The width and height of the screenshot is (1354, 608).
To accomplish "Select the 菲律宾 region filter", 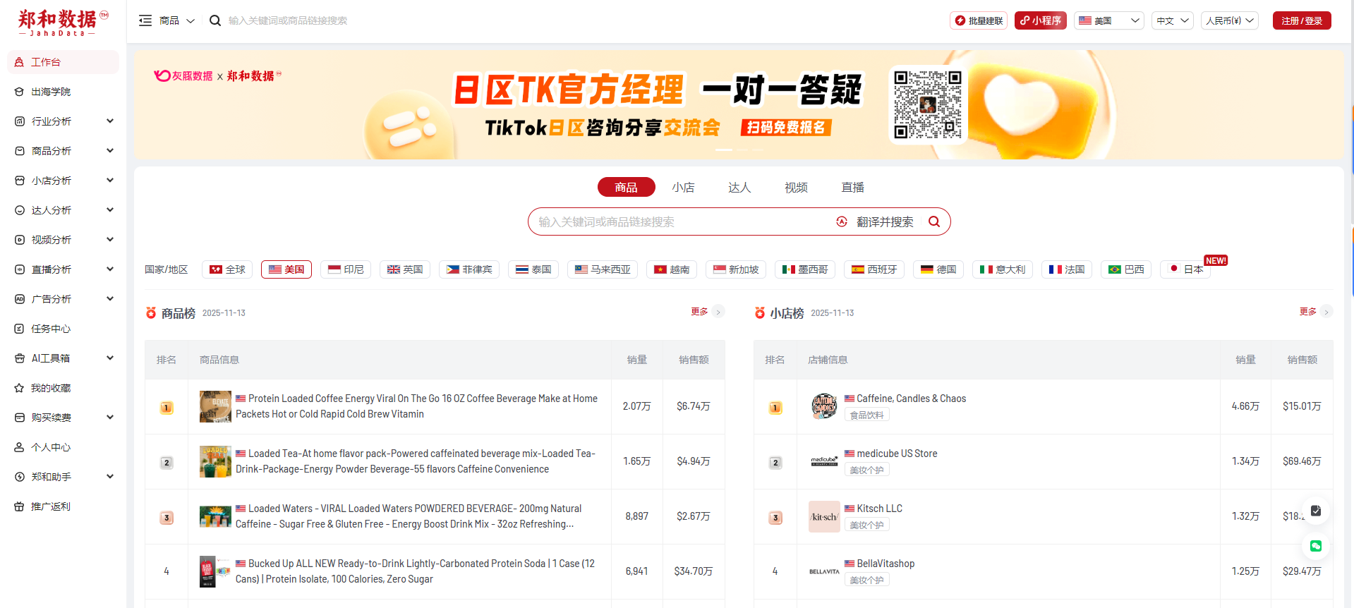I will click(469, 269).
